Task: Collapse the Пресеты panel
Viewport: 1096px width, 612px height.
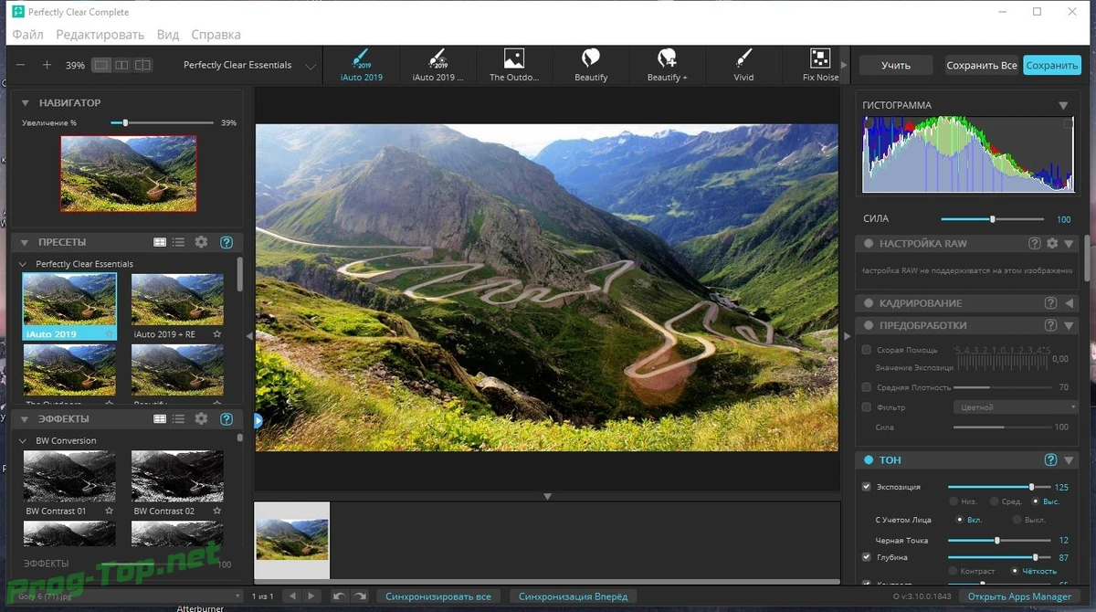Action: pos(26,242)
